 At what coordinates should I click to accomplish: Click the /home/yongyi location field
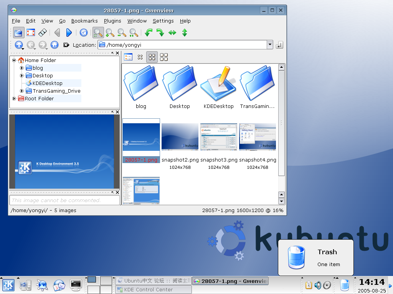pyautogui.click(x=182, y=45)
